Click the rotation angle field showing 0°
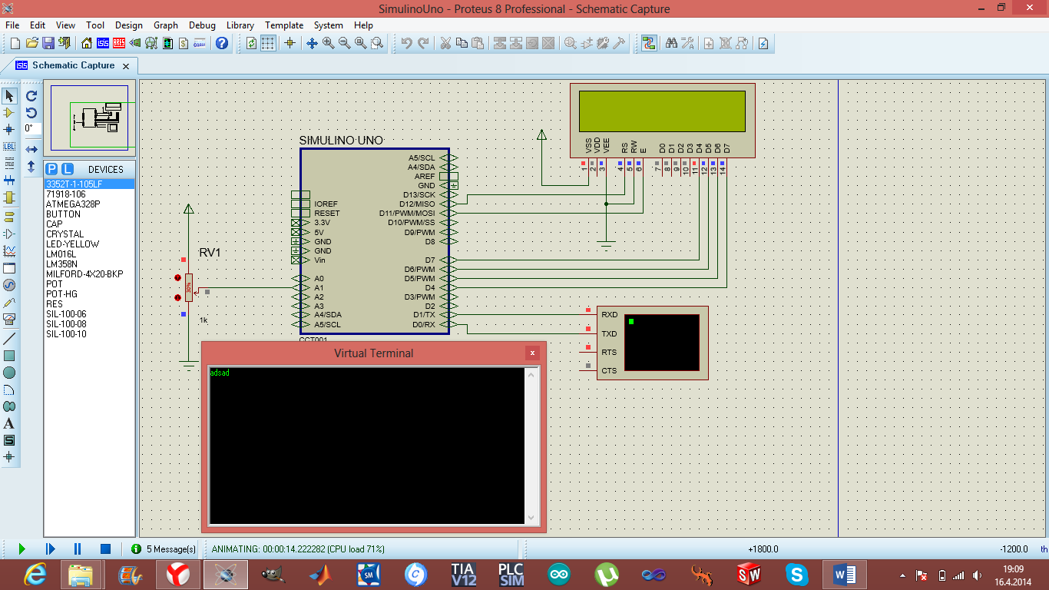The height and width of the screenshot is (590, 1049). click(x=31, y=128)
